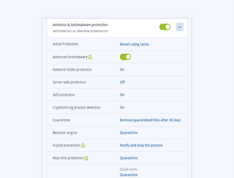
Task: Click the Advanced Antimalware badge icon
Action: coord(90,57)
